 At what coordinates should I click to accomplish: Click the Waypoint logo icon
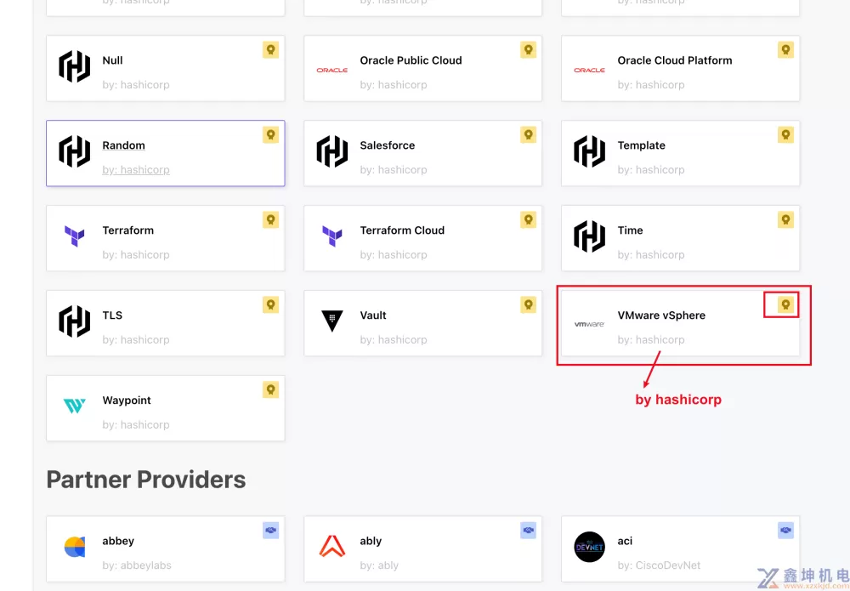(x=74, y=406)
